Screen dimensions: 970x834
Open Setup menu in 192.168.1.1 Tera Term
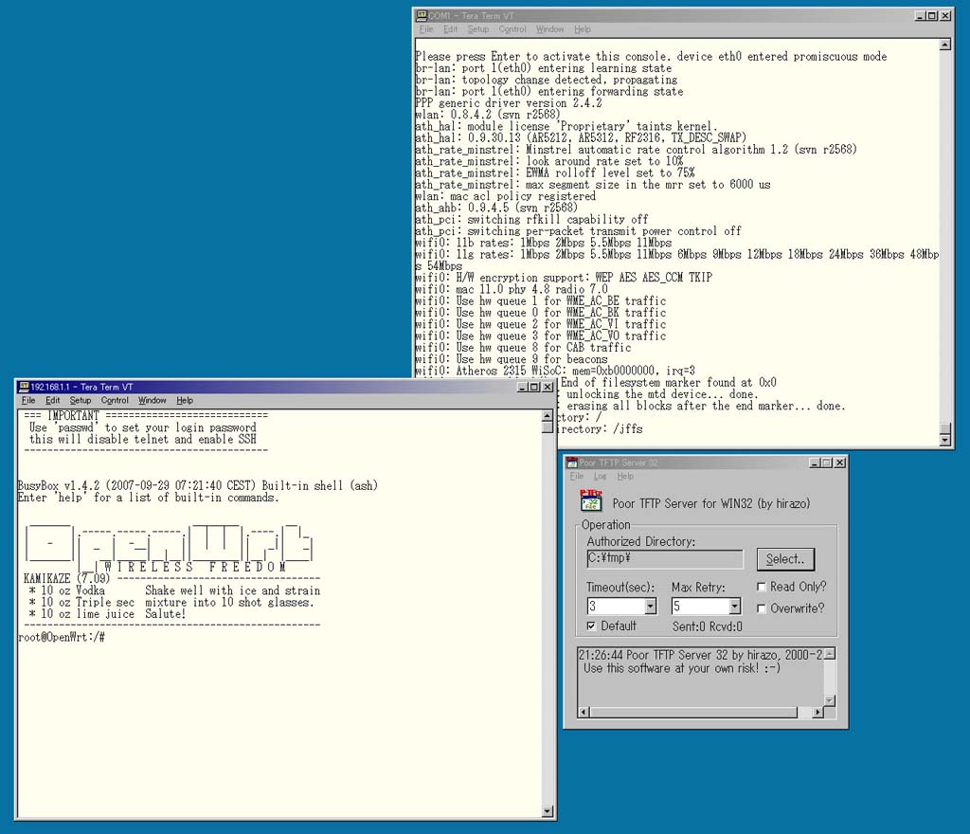tap(81, 400)
